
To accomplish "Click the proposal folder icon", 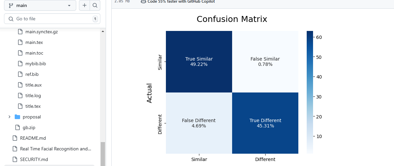I will click(x=17, y=117).
